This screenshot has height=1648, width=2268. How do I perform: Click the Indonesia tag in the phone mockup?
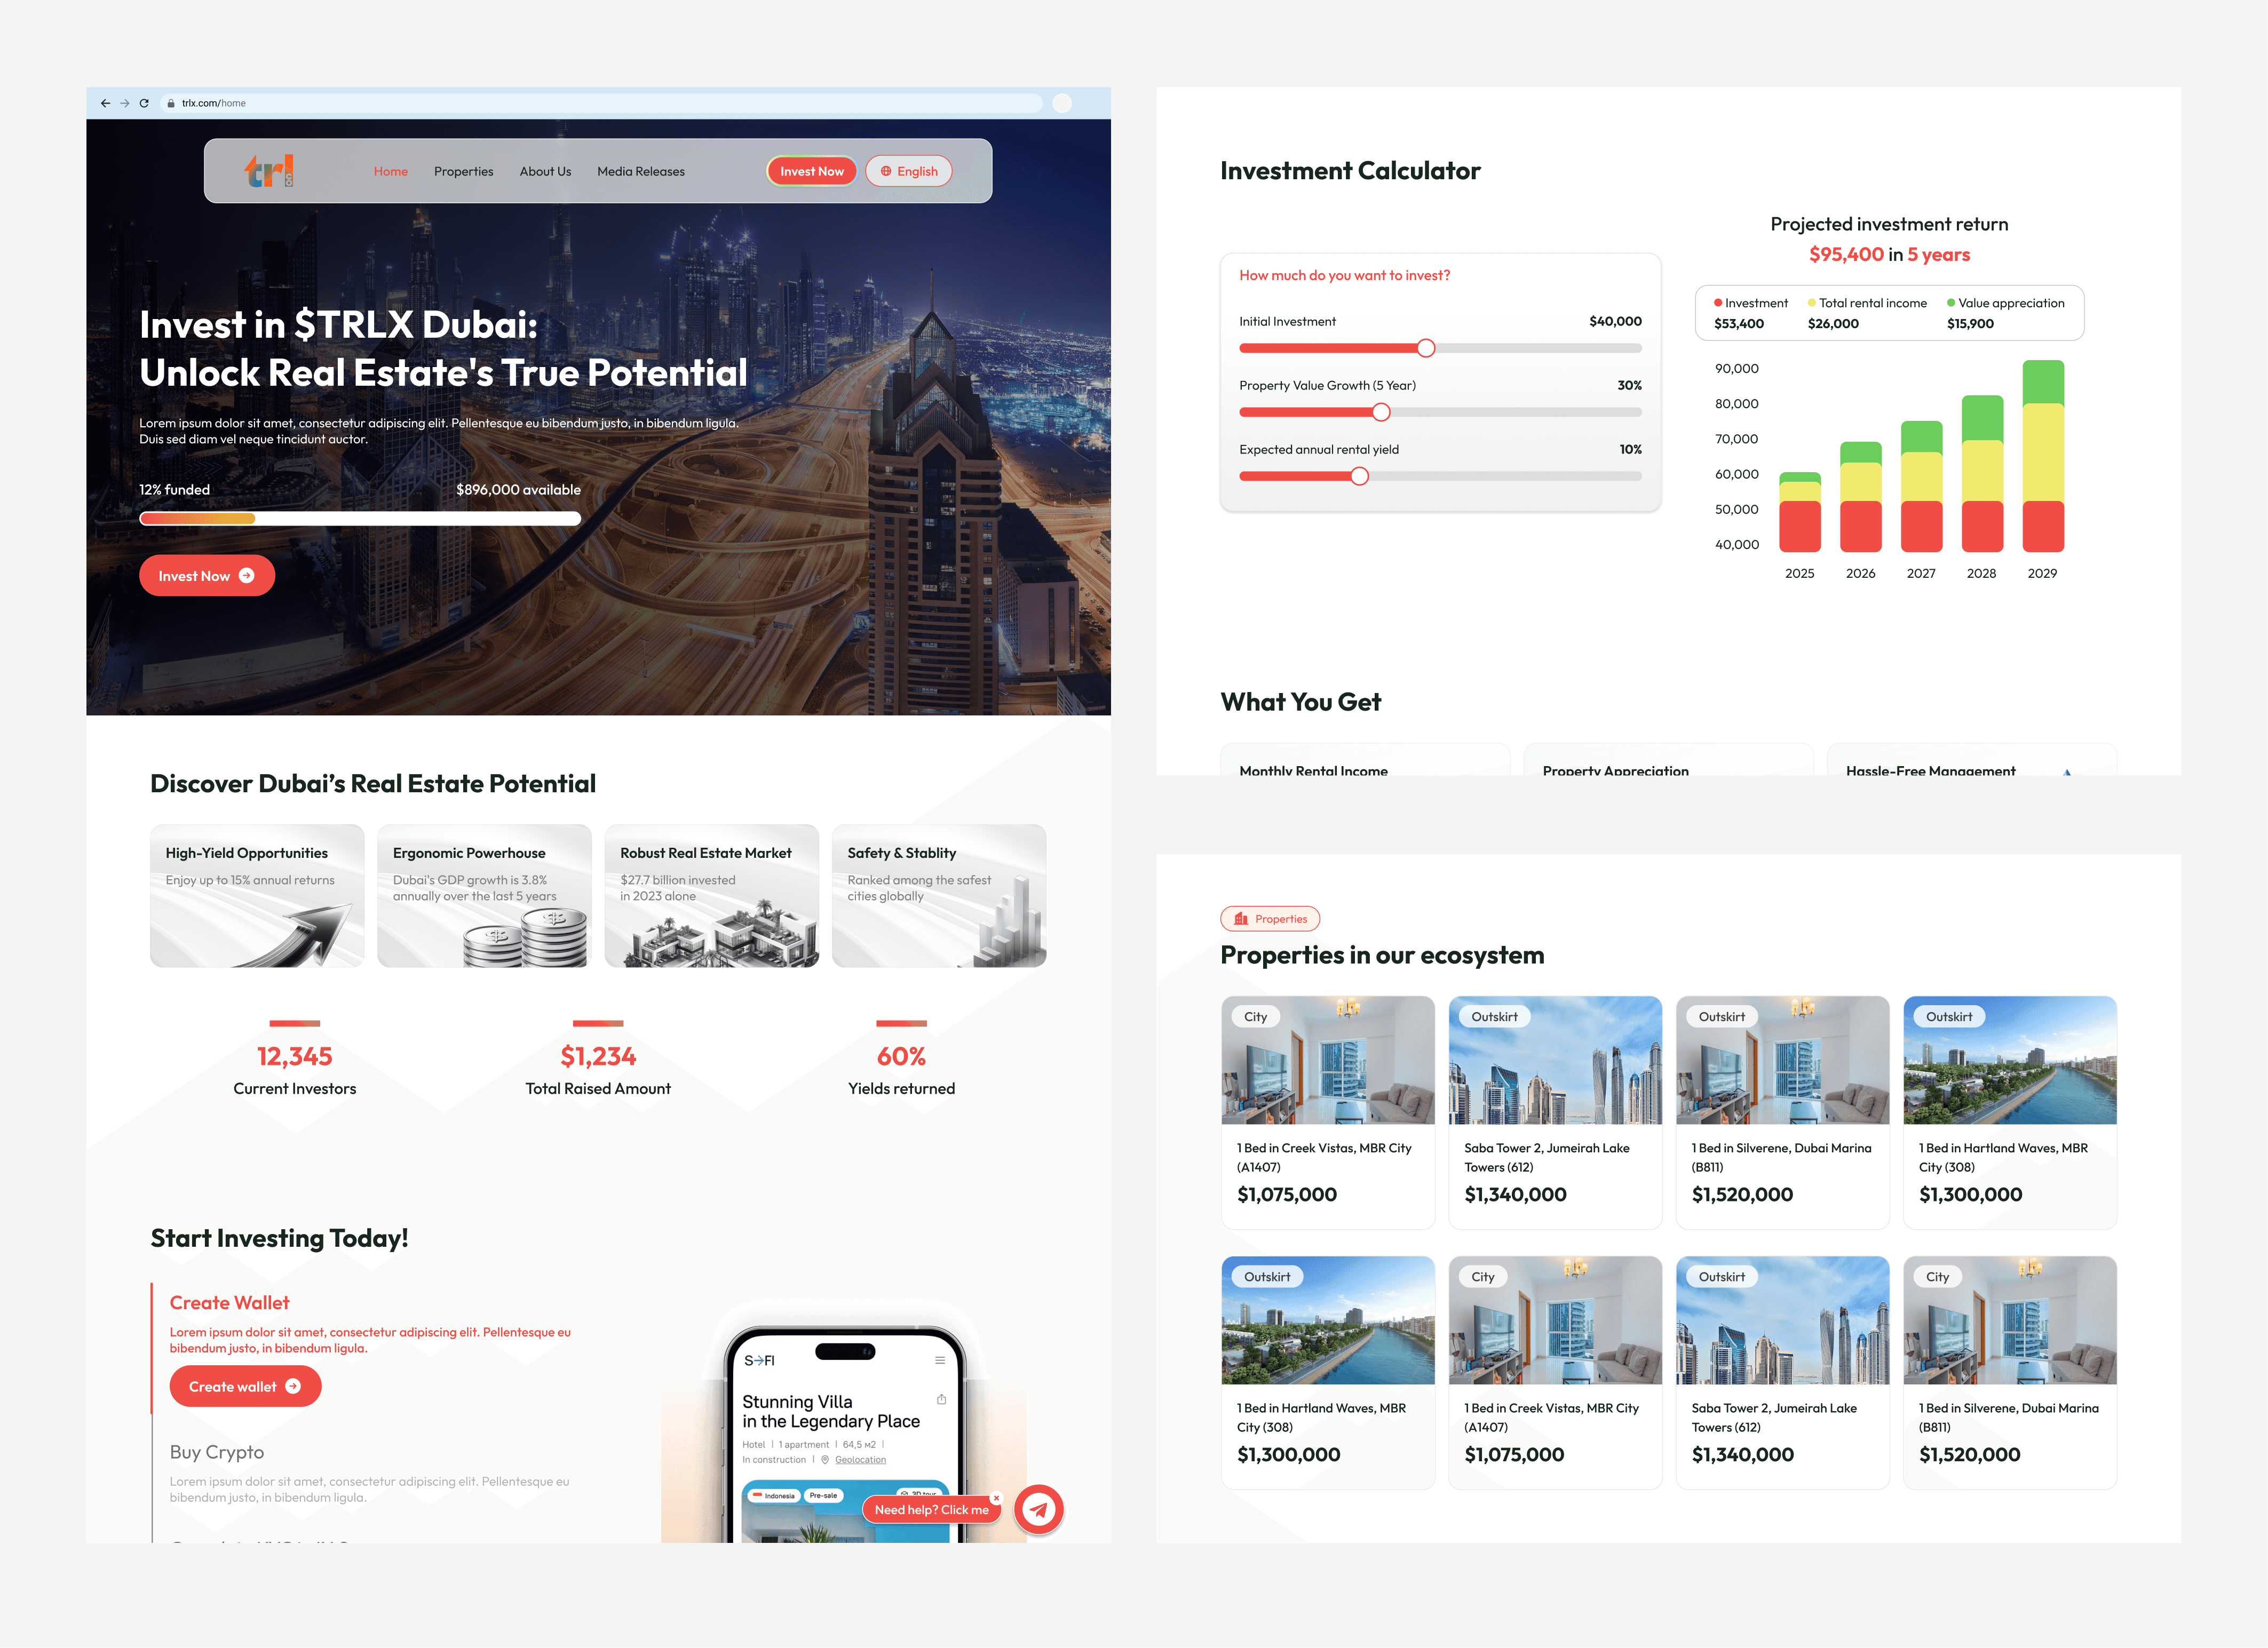pyautogui.click(x=774, y=1496)
